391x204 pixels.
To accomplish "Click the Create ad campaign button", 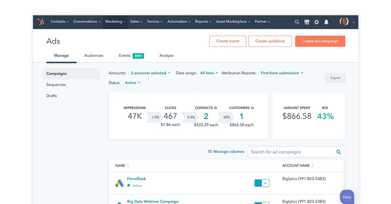I will pos(320,41).
